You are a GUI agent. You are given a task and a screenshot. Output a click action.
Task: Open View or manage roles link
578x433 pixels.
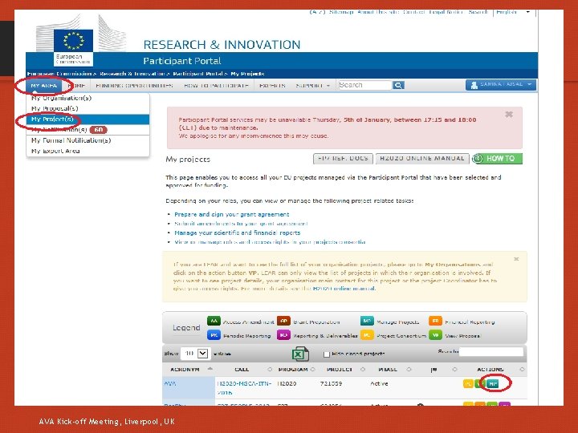(x=270, y=242)
